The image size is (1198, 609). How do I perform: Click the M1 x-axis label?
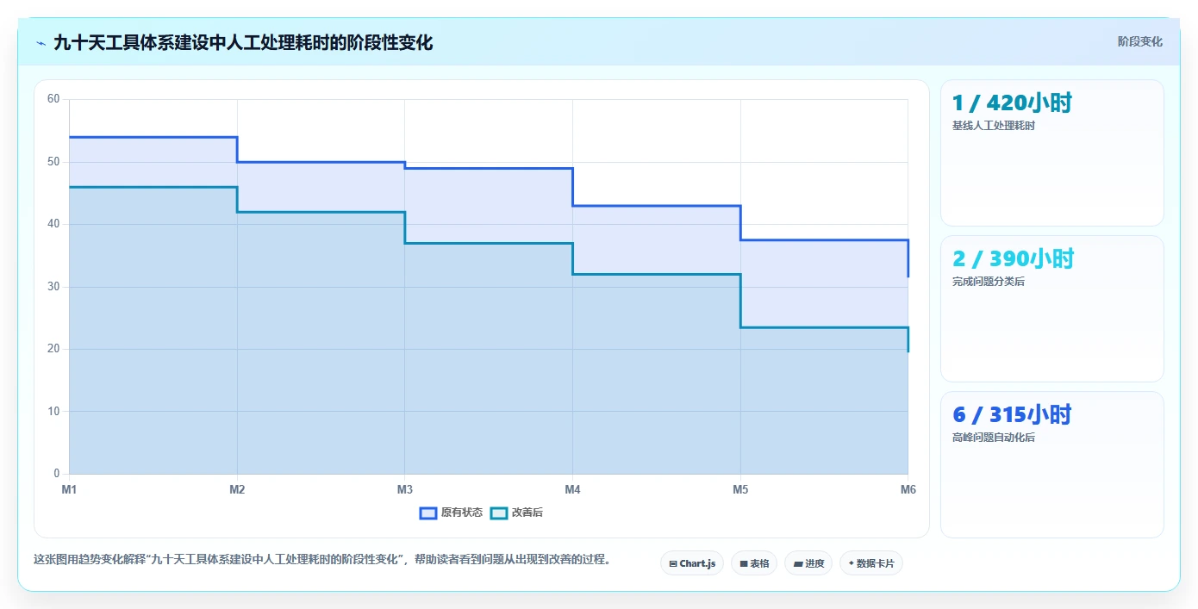click(x=69, y=489)
